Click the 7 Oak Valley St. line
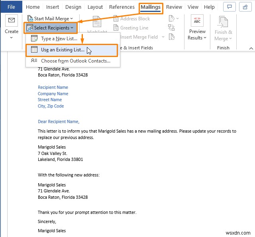Screen dimensions: 255x237 pyautogui.click(x=52, y=153)
